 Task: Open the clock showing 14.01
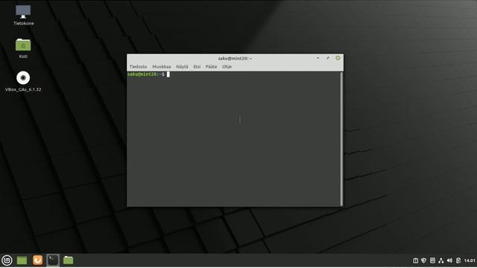click(x=470, y=261)
